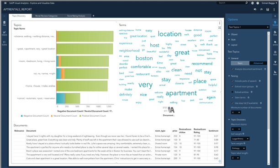Maximize the text topics object
280x168 pixels.
pos(220,28)
